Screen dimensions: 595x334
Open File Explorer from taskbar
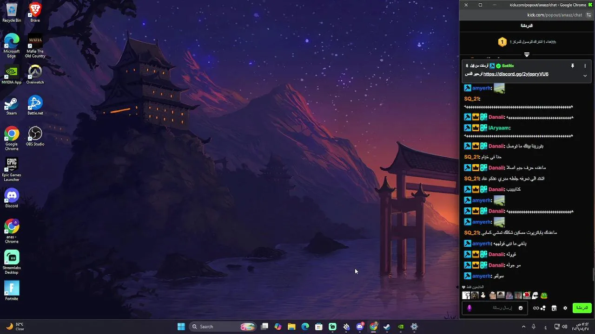[x=291, y=327]
